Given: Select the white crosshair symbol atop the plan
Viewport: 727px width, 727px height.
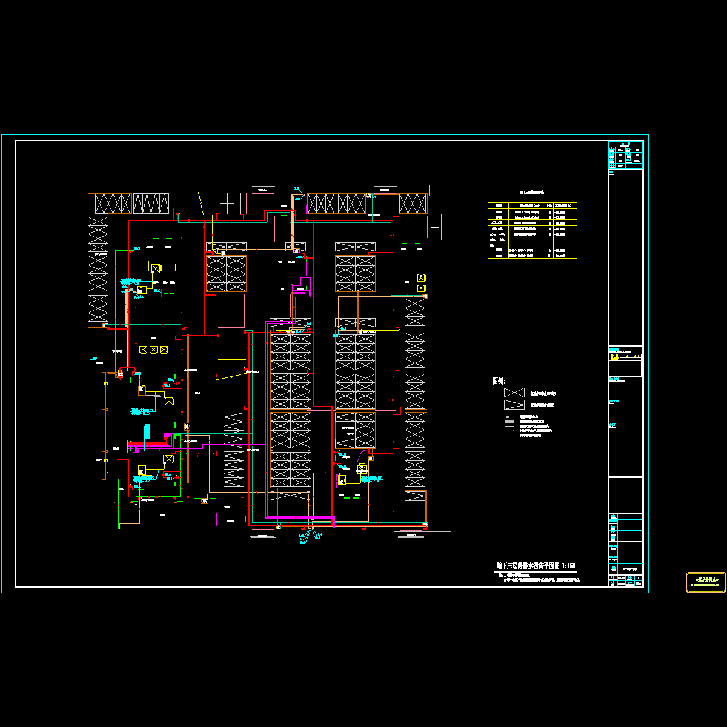Looking at the screenshot, I should [x=227, y=203].
